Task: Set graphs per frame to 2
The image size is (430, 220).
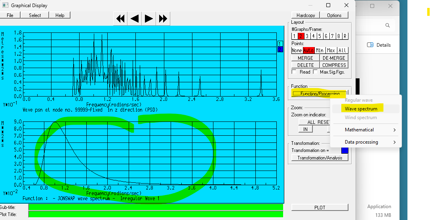Action: [301, 36]
